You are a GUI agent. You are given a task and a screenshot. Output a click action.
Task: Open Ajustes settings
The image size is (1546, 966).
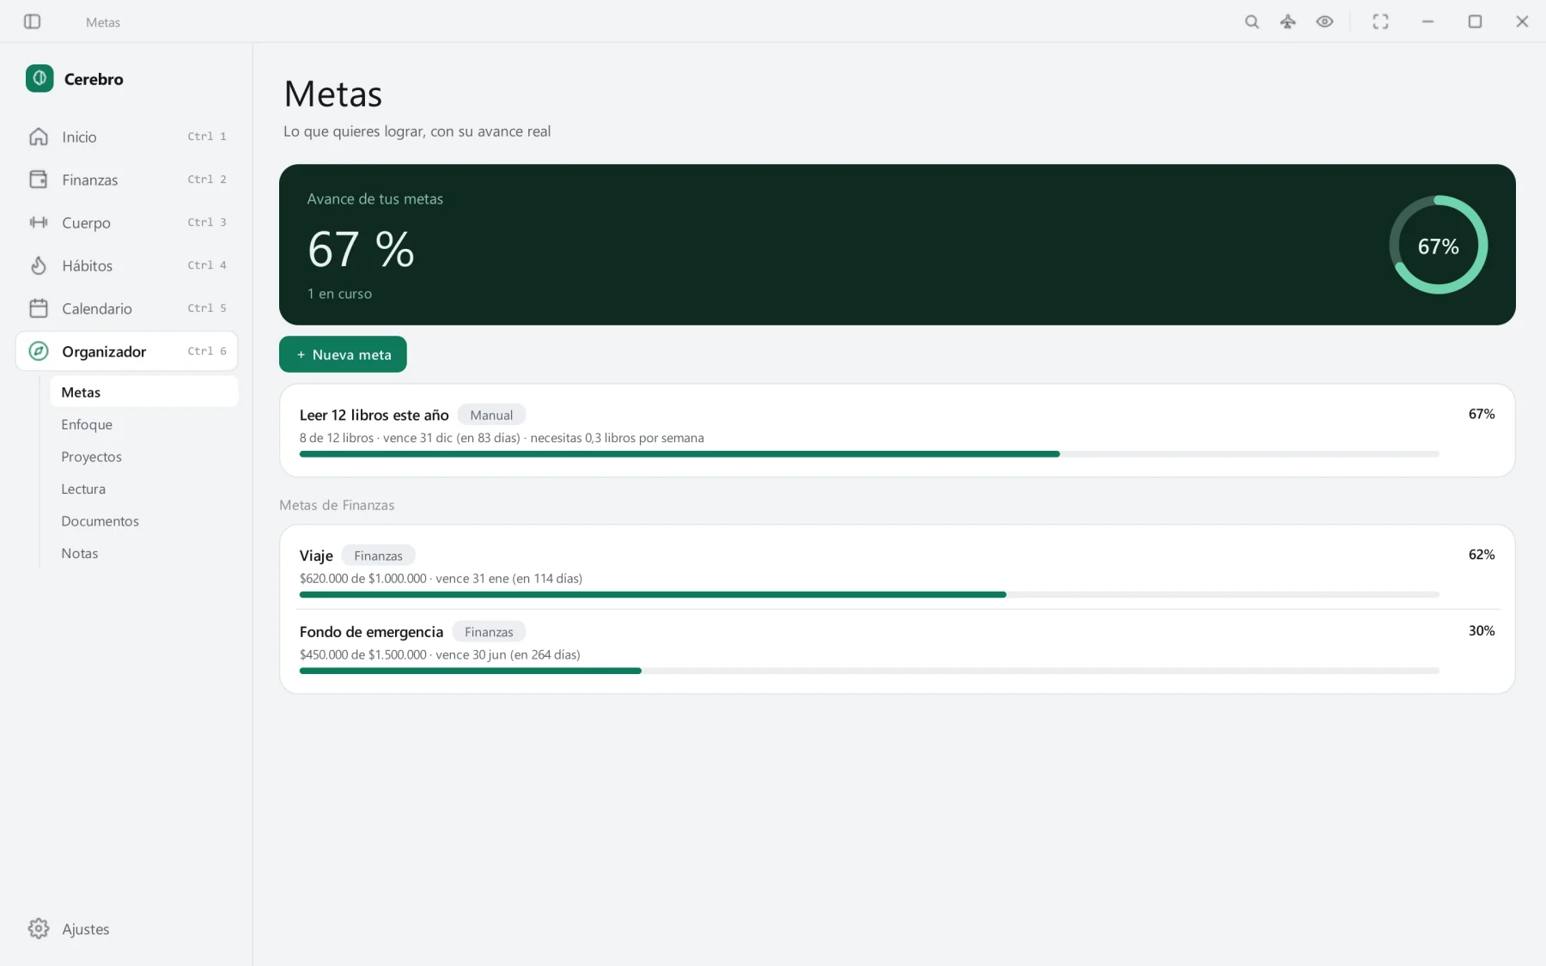[x=127, y=928]
